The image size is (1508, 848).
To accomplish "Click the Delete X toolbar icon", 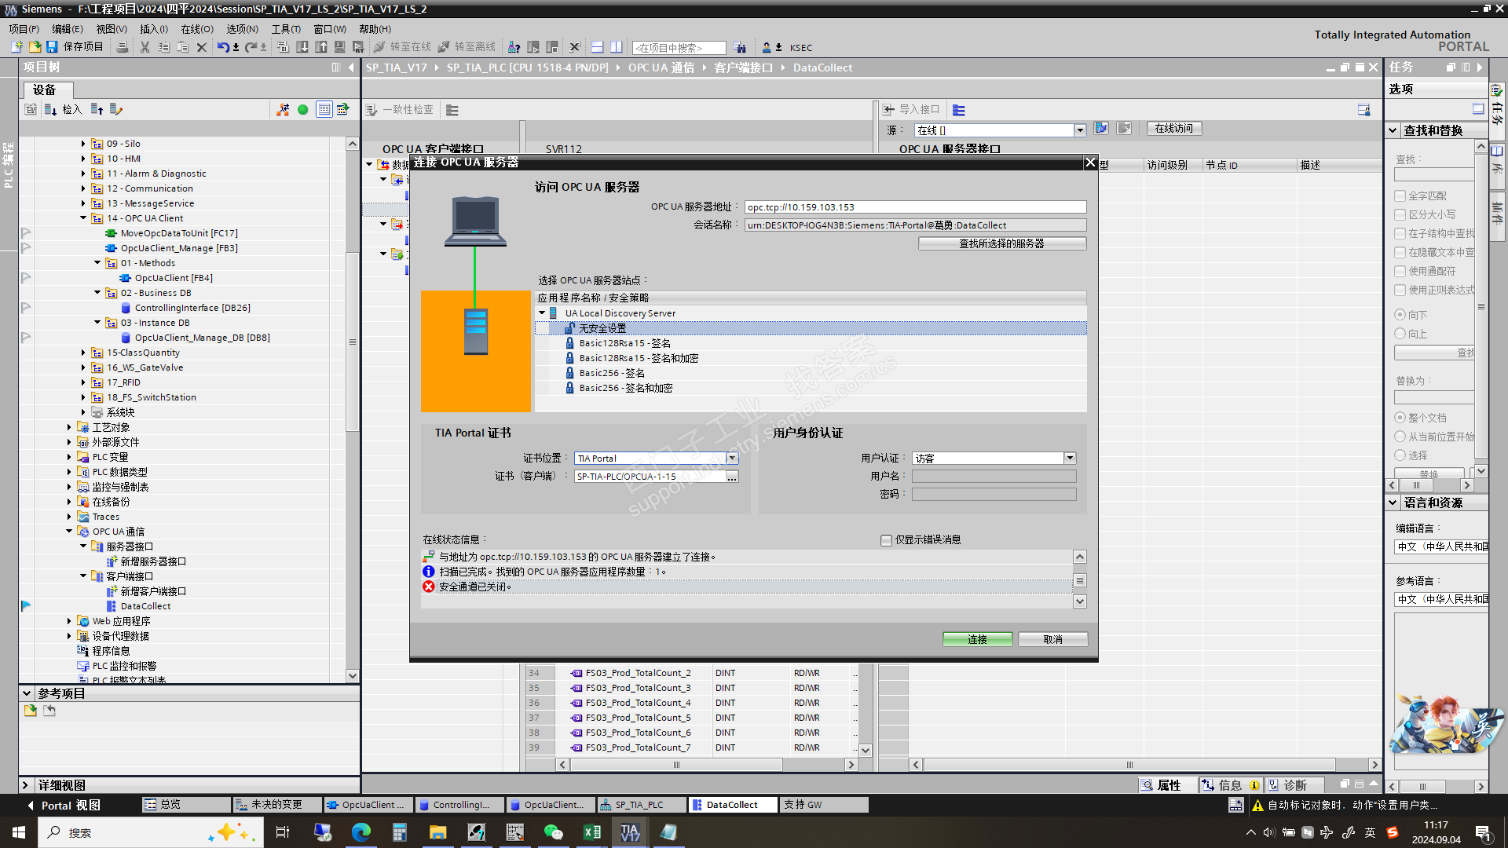I will coord(201,47).
